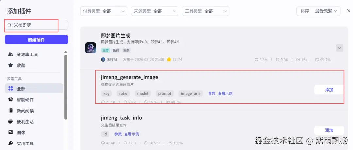The width and height of the screenshot is (353, 150).
Task: Select 新闻阅读 category
Action: pyautogui.click(x=34, y=111)
